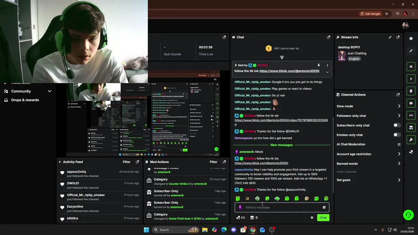The width and height of the screenshot is (418, 235).
Task: Open Discord from the taskbar
Action: [233, 230]
